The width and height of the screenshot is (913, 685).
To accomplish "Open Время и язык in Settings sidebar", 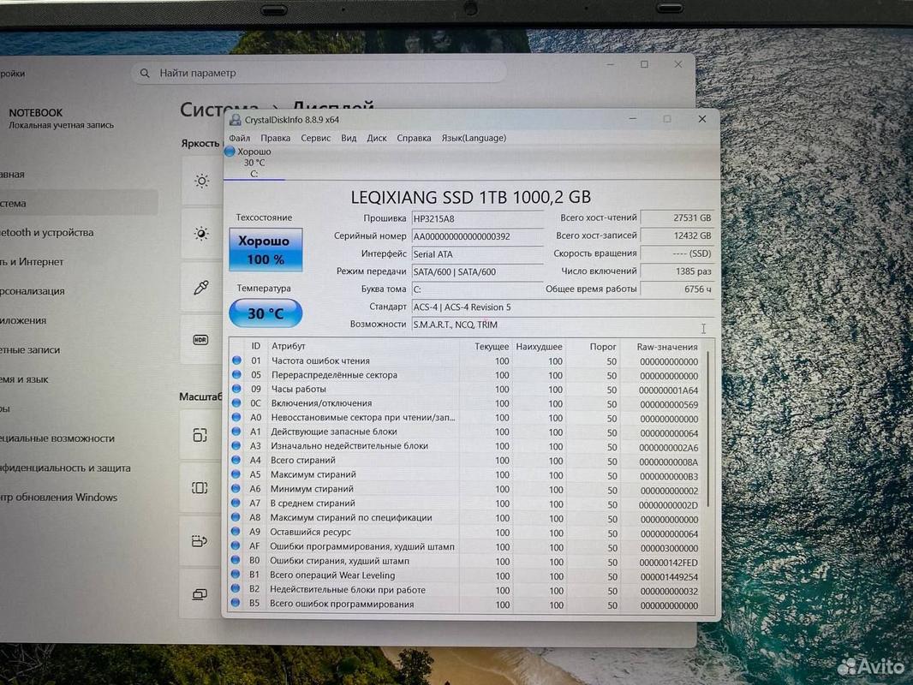I will point(23,378).
